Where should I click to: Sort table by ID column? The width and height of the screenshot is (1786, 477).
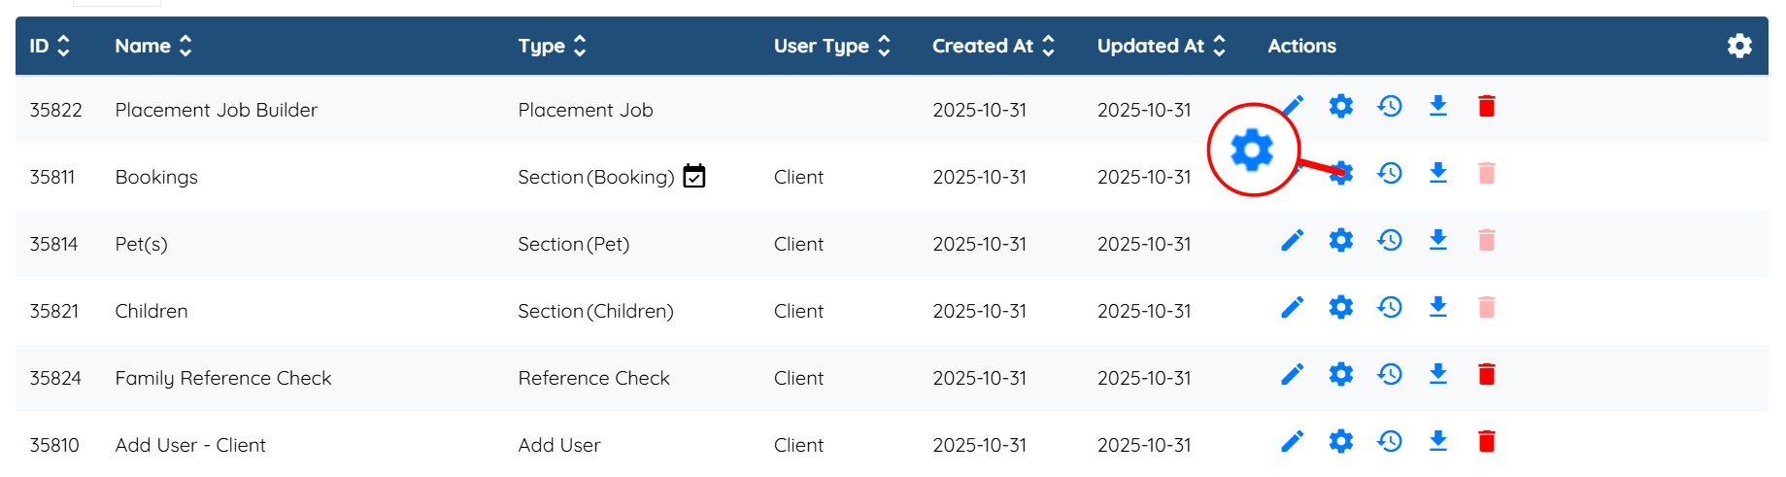(64, 46)
